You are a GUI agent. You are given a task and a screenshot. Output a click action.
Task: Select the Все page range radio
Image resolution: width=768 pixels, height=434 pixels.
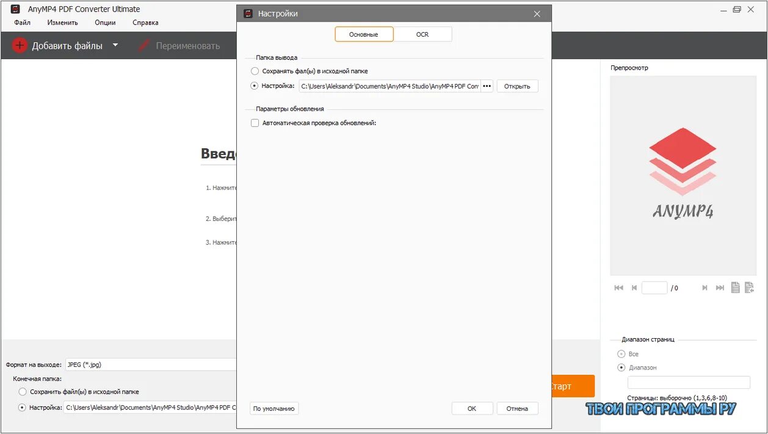621,354
